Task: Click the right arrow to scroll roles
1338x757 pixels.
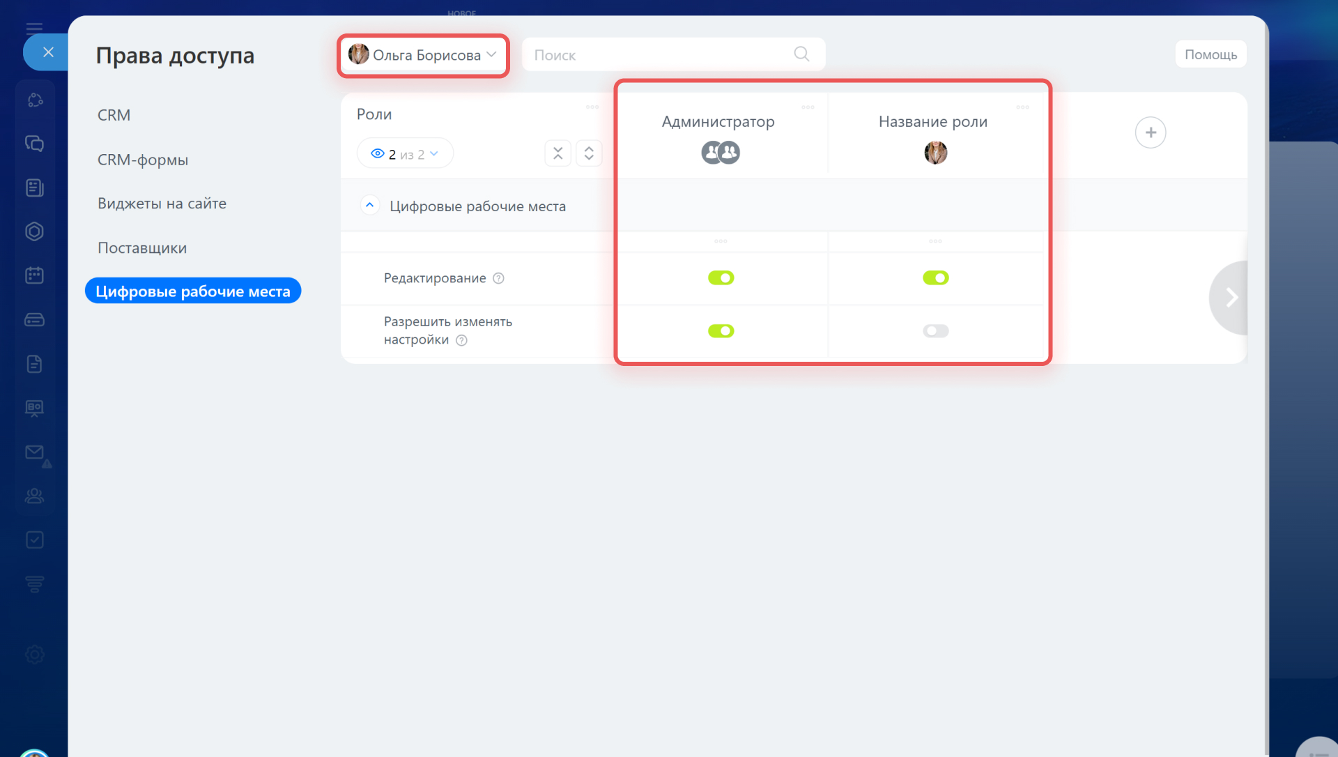Action: (x=1231, y=298)
